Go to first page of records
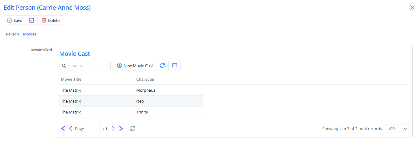The height and width of the screenshot is (142, 417). (x=63, y=129)
